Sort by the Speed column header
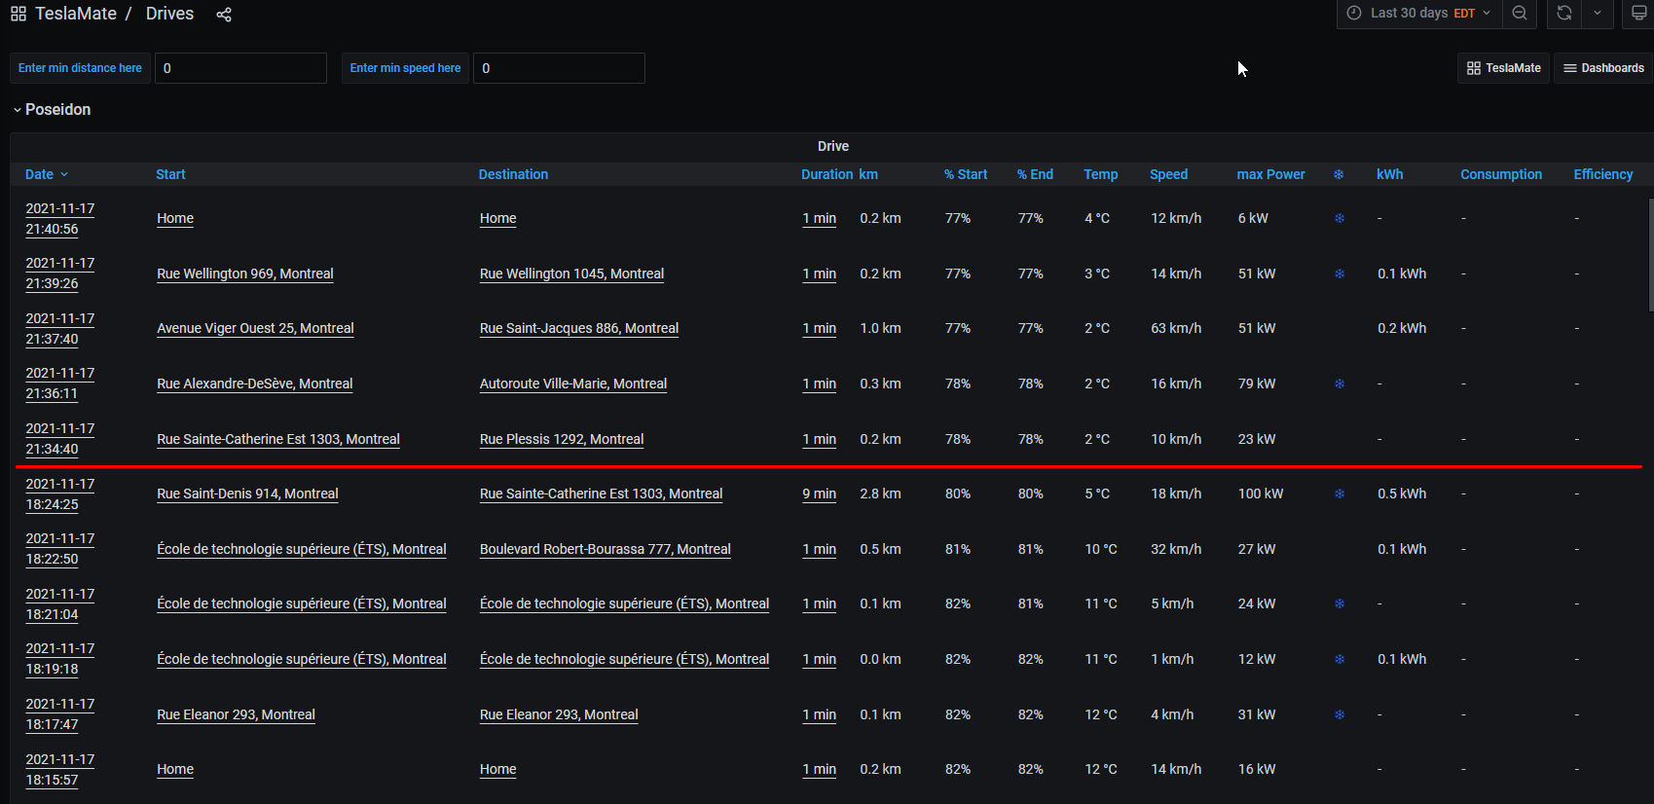Image resolution: width=1654 pixels, height=804 pixels. pos(1168,174)
